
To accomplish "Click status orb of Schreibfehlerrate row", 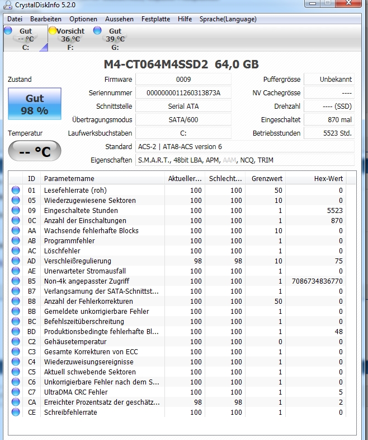I will [x=16, y=412].
